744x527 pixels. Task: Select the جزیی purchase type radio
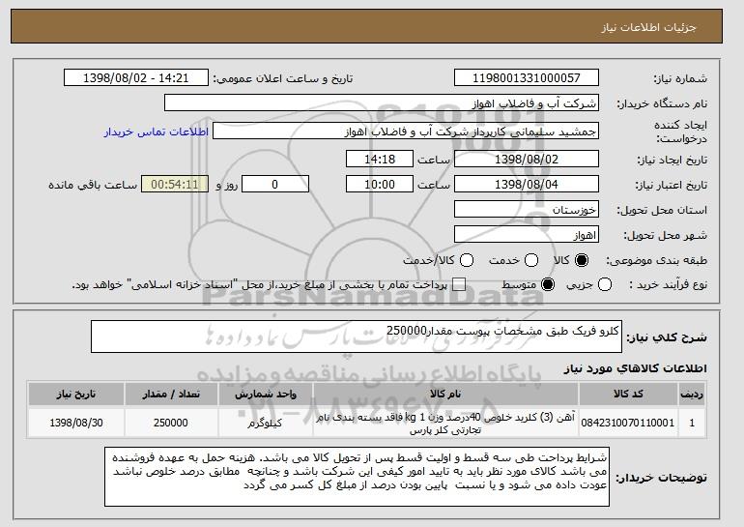point(605,285)
